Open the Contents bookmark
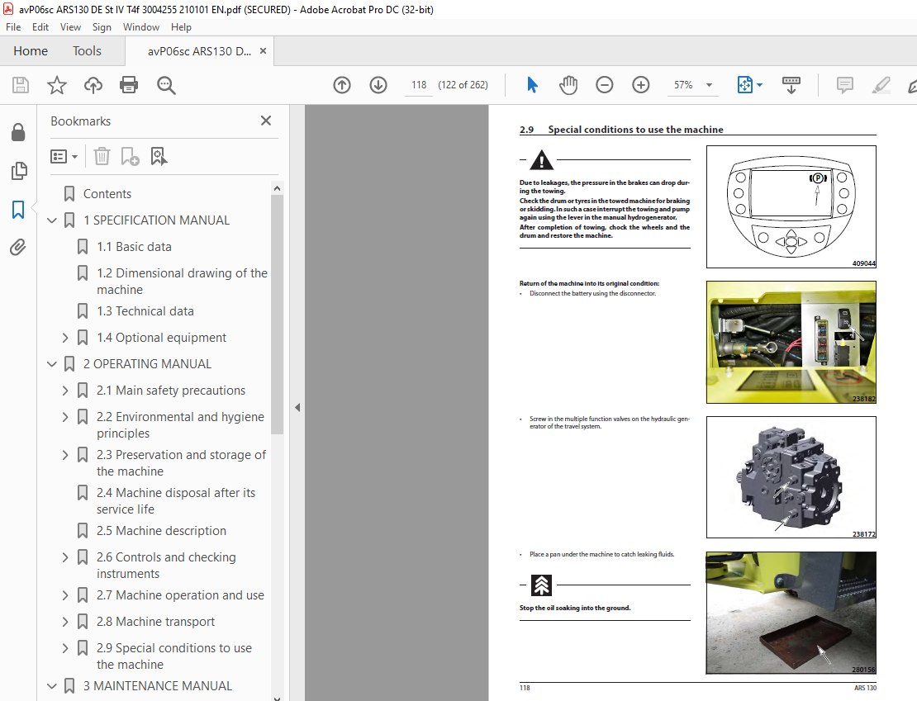 [x=107, y=193]
